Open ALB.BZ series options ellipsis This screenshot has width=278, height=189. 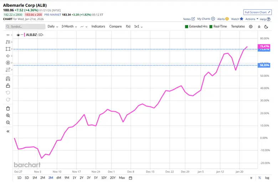[x=22, y=35]
